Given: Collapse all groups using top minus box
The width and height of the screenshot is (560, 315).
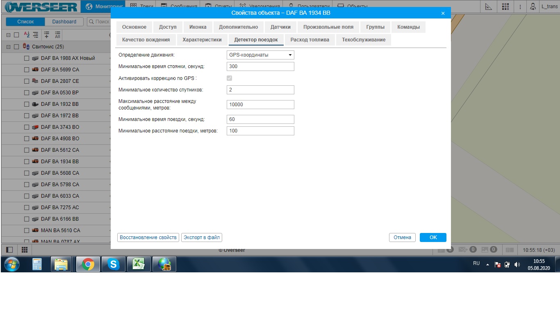Looking at the screenshot, I should pyautogui.click(x=8, y=35).
